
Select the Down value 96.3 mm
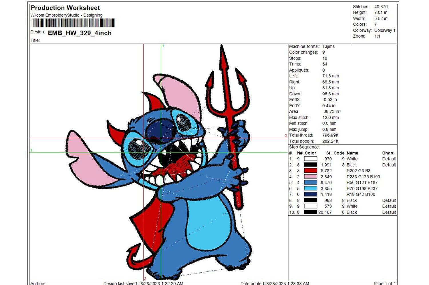click(331, 94)
